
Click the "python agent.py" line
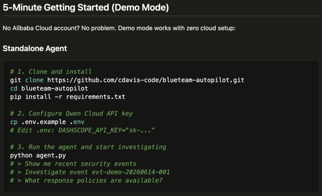38,155
